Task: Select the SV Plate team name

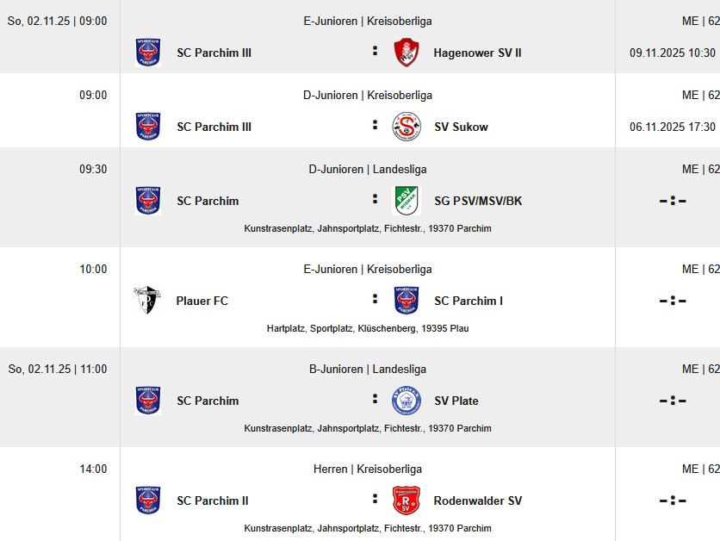Action: point(456,401)
